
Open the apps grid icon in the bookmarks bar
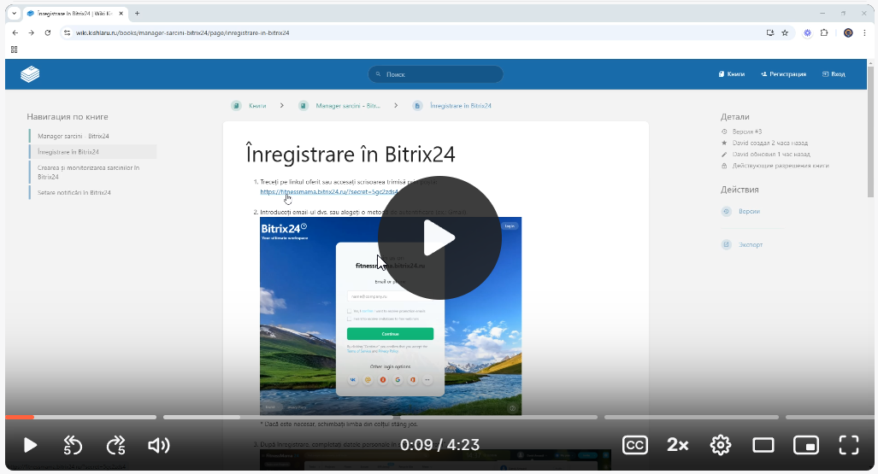[x=14, y=50]
